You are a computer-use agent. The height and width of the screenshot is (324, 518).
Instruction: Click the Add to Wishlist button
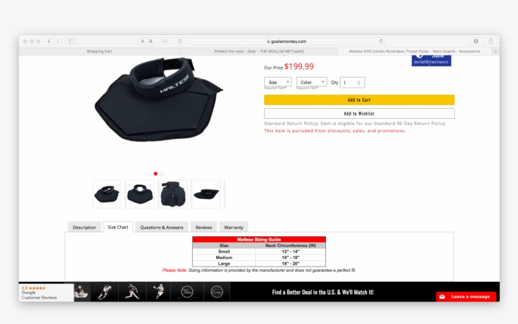tap(359, 113)
